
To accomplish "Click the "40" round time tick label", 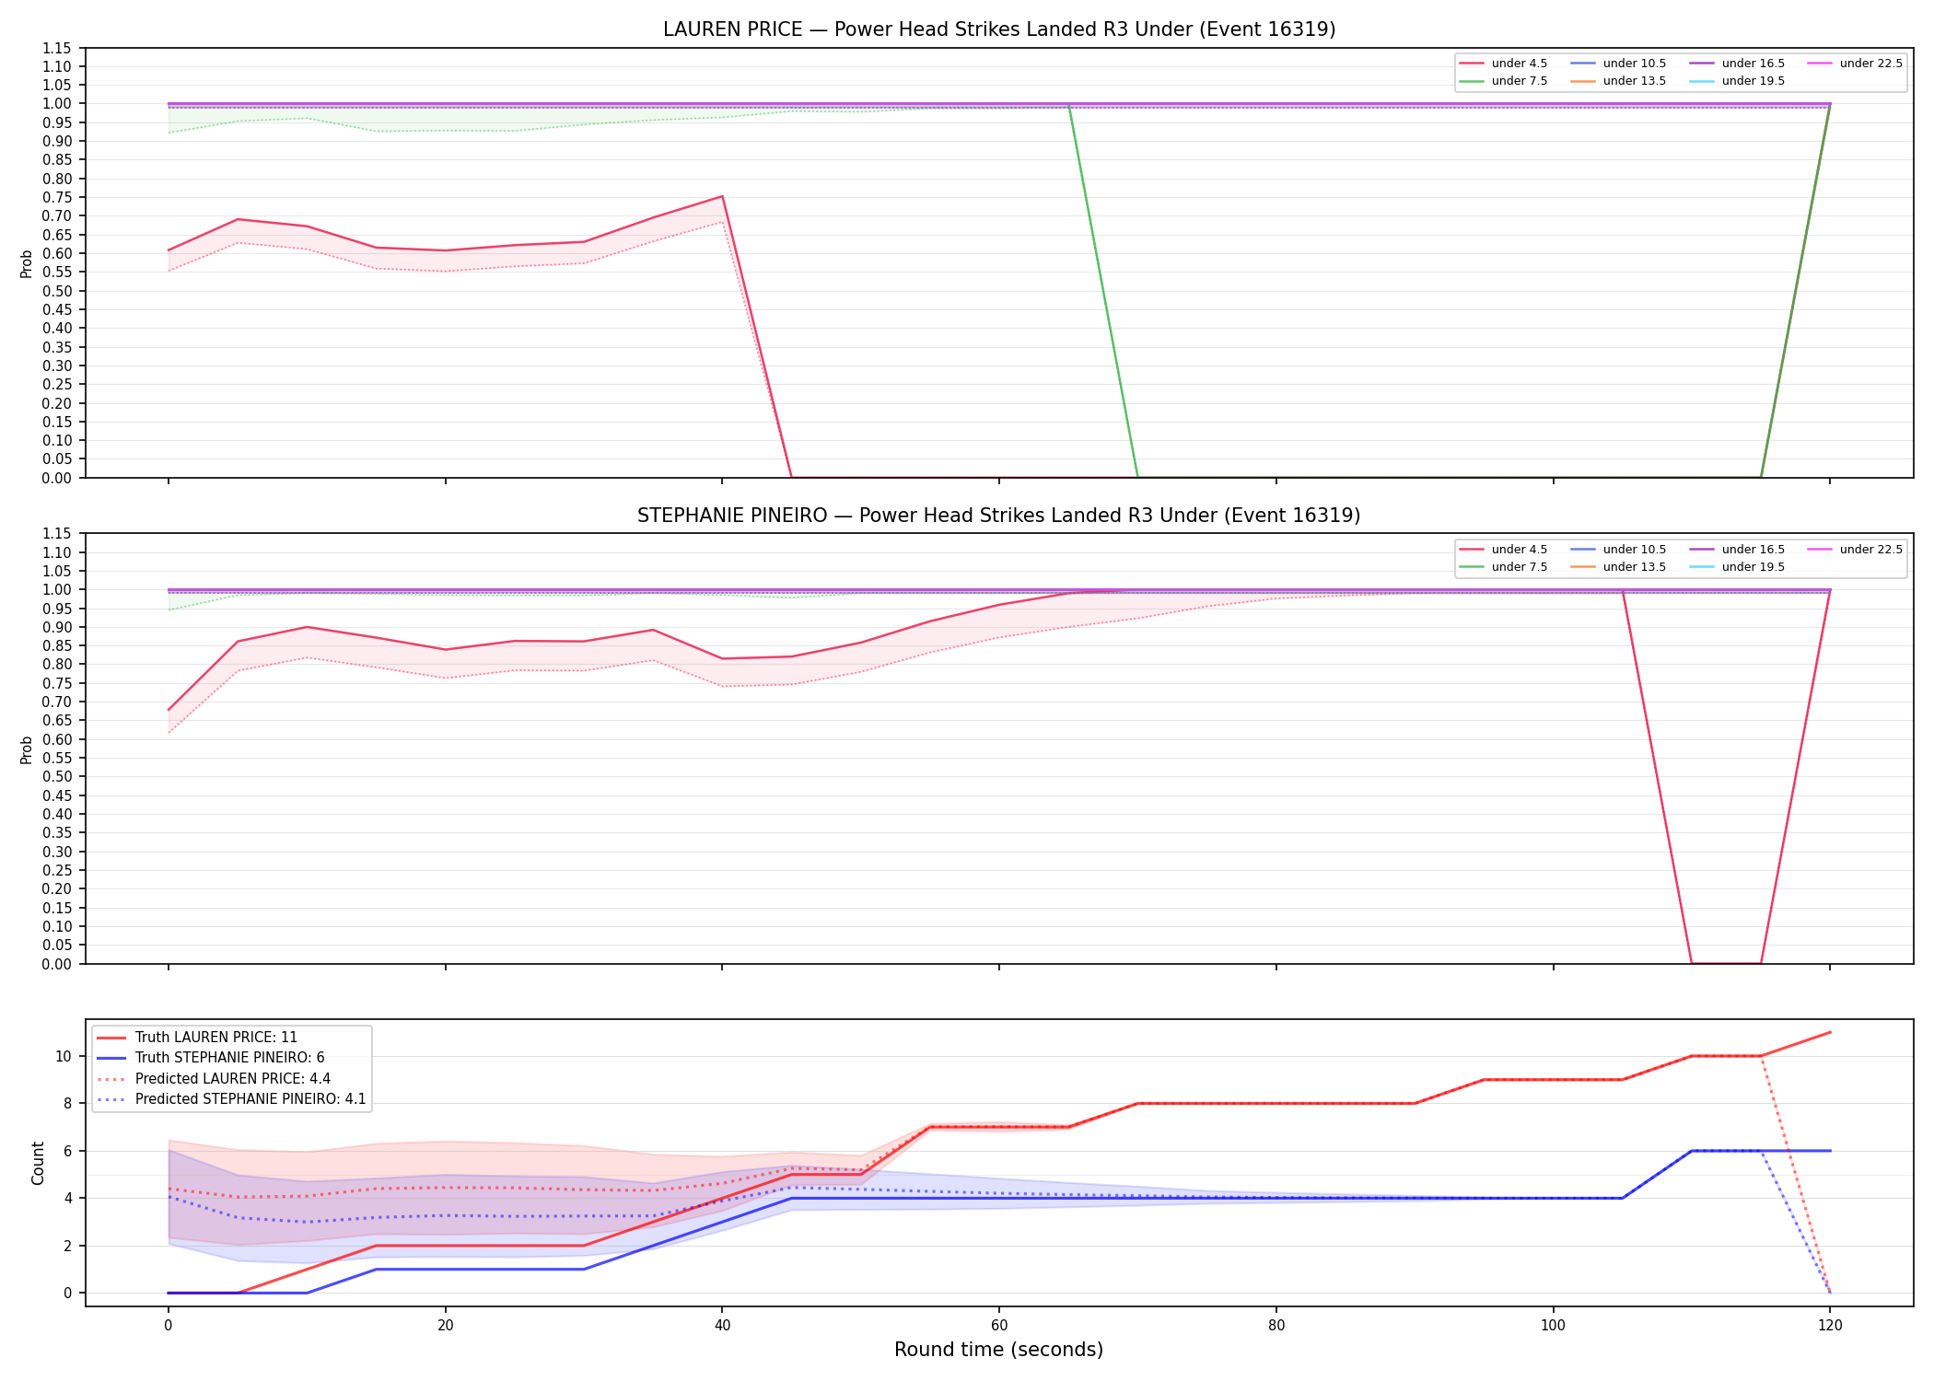I will tap(722, 1326).
